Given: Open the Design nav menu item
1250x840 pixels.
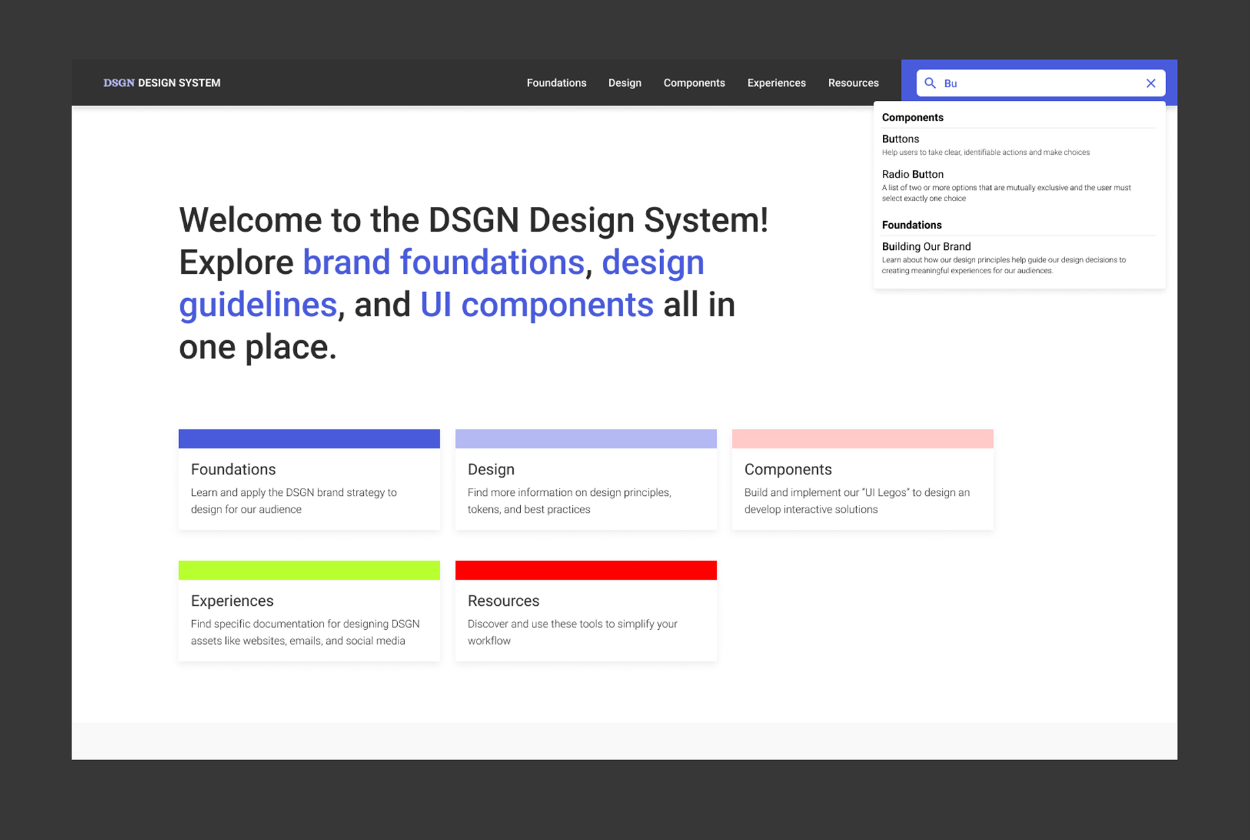Looking at the screenshot, I should click(x=624, y=83).
